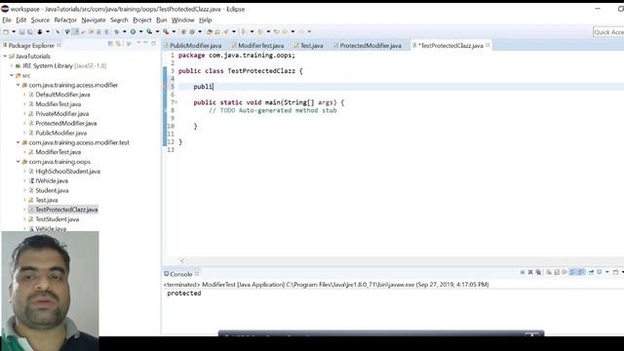The width and height of the screenshot is (624, 351).
Task: Click the Back navigation arrow icon
Action: (x=285, y=32)
